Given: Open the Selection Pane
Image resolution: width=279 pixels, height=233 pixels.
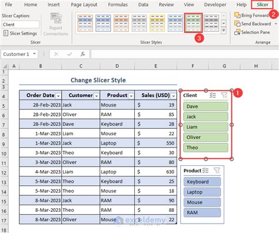Looking at the screenshot, I should point(252,32).
